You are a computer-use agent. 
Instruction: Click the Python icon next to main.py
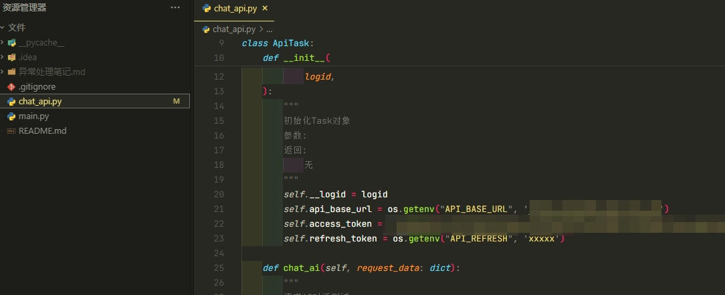click(x=11, y=116)
